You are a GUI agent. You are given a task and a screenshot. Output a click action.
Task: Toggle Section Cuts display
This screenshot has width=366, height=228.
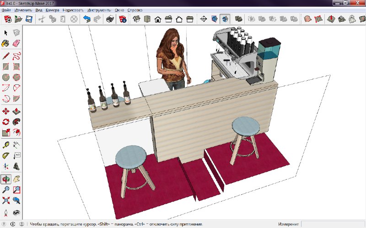[225, 19]
